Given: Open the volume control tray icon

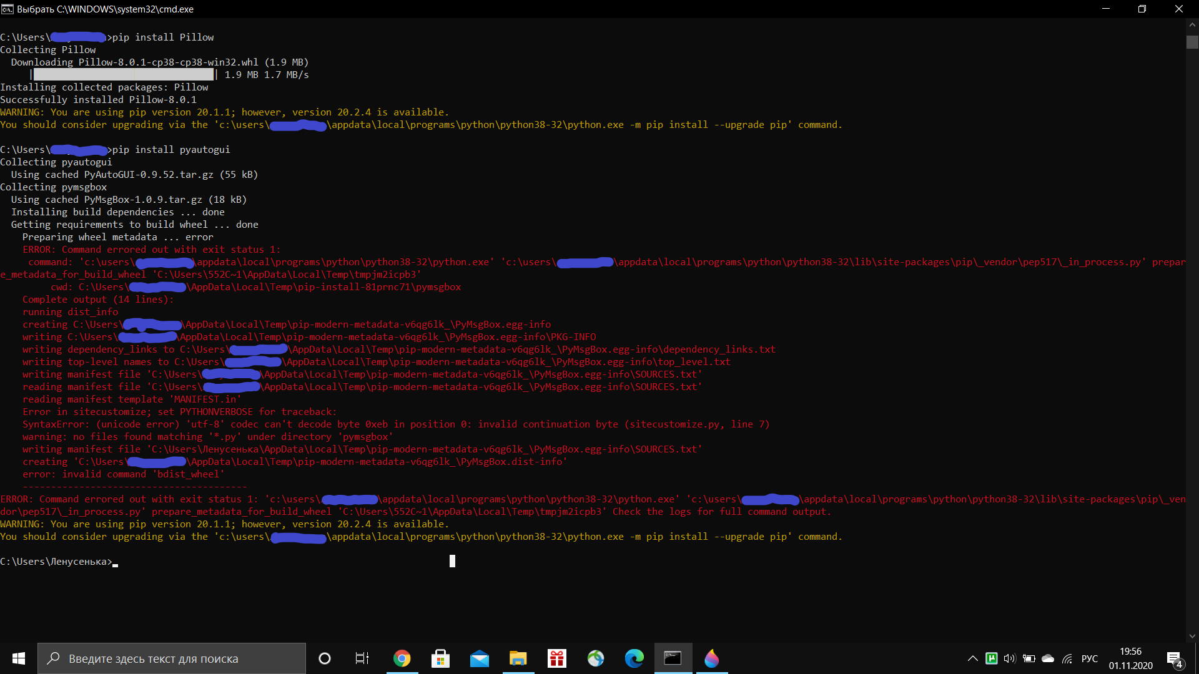Looking at the screenshot, I should (x=1010, y=658).
